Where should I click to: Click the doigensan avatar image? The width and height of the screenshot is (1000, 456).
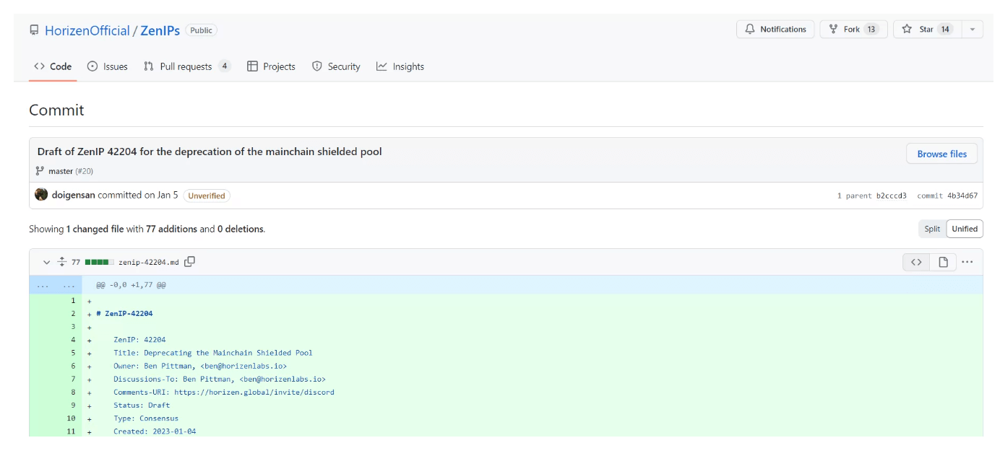point(41,195)
